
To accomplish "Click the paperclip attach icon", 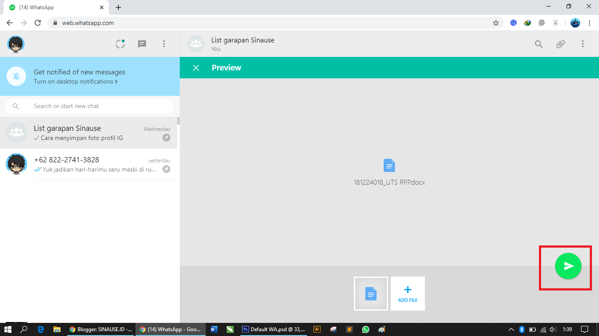I will click(x=560, y=44).
